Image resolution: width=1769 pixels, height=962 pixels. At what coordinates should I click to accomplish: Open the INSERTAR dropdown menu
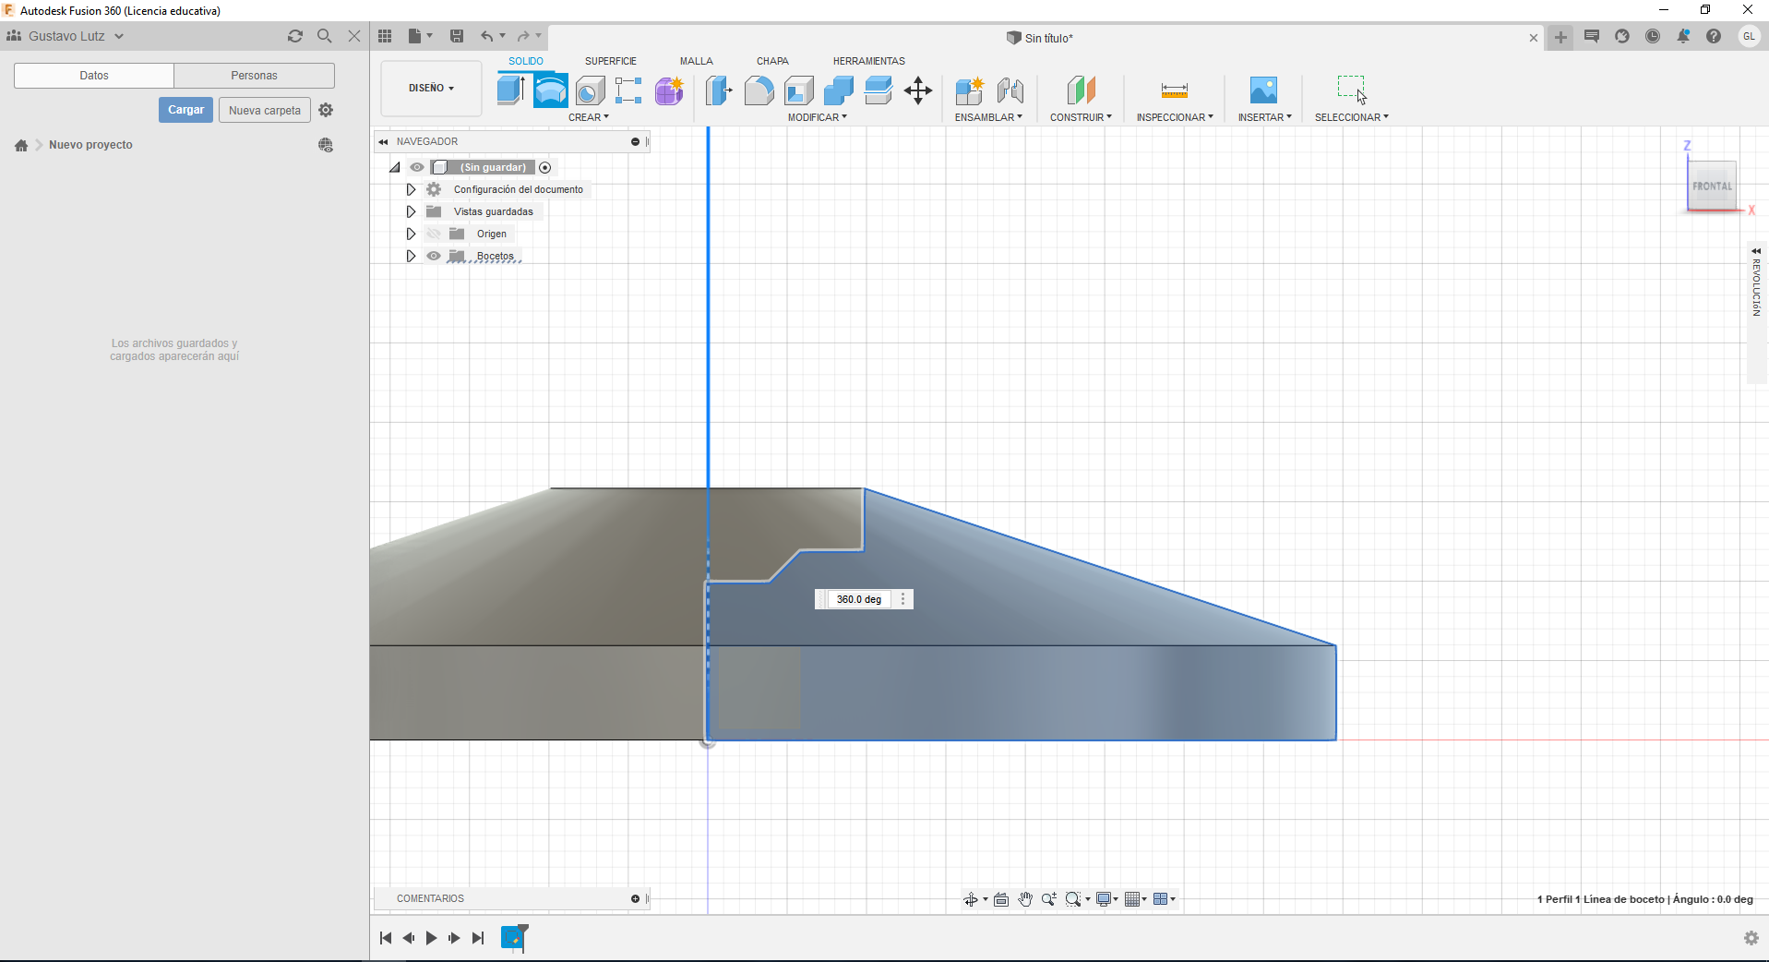tap(1265, 117)
